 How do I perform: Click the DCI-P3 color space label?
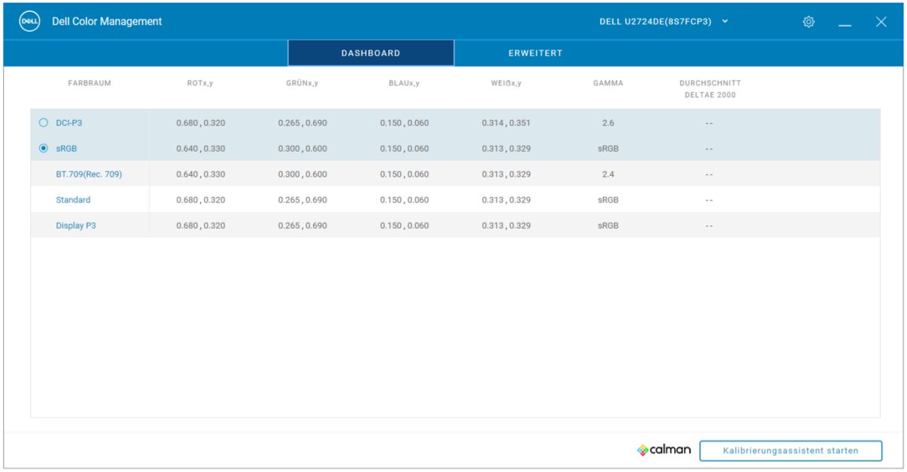pos(69,122)
